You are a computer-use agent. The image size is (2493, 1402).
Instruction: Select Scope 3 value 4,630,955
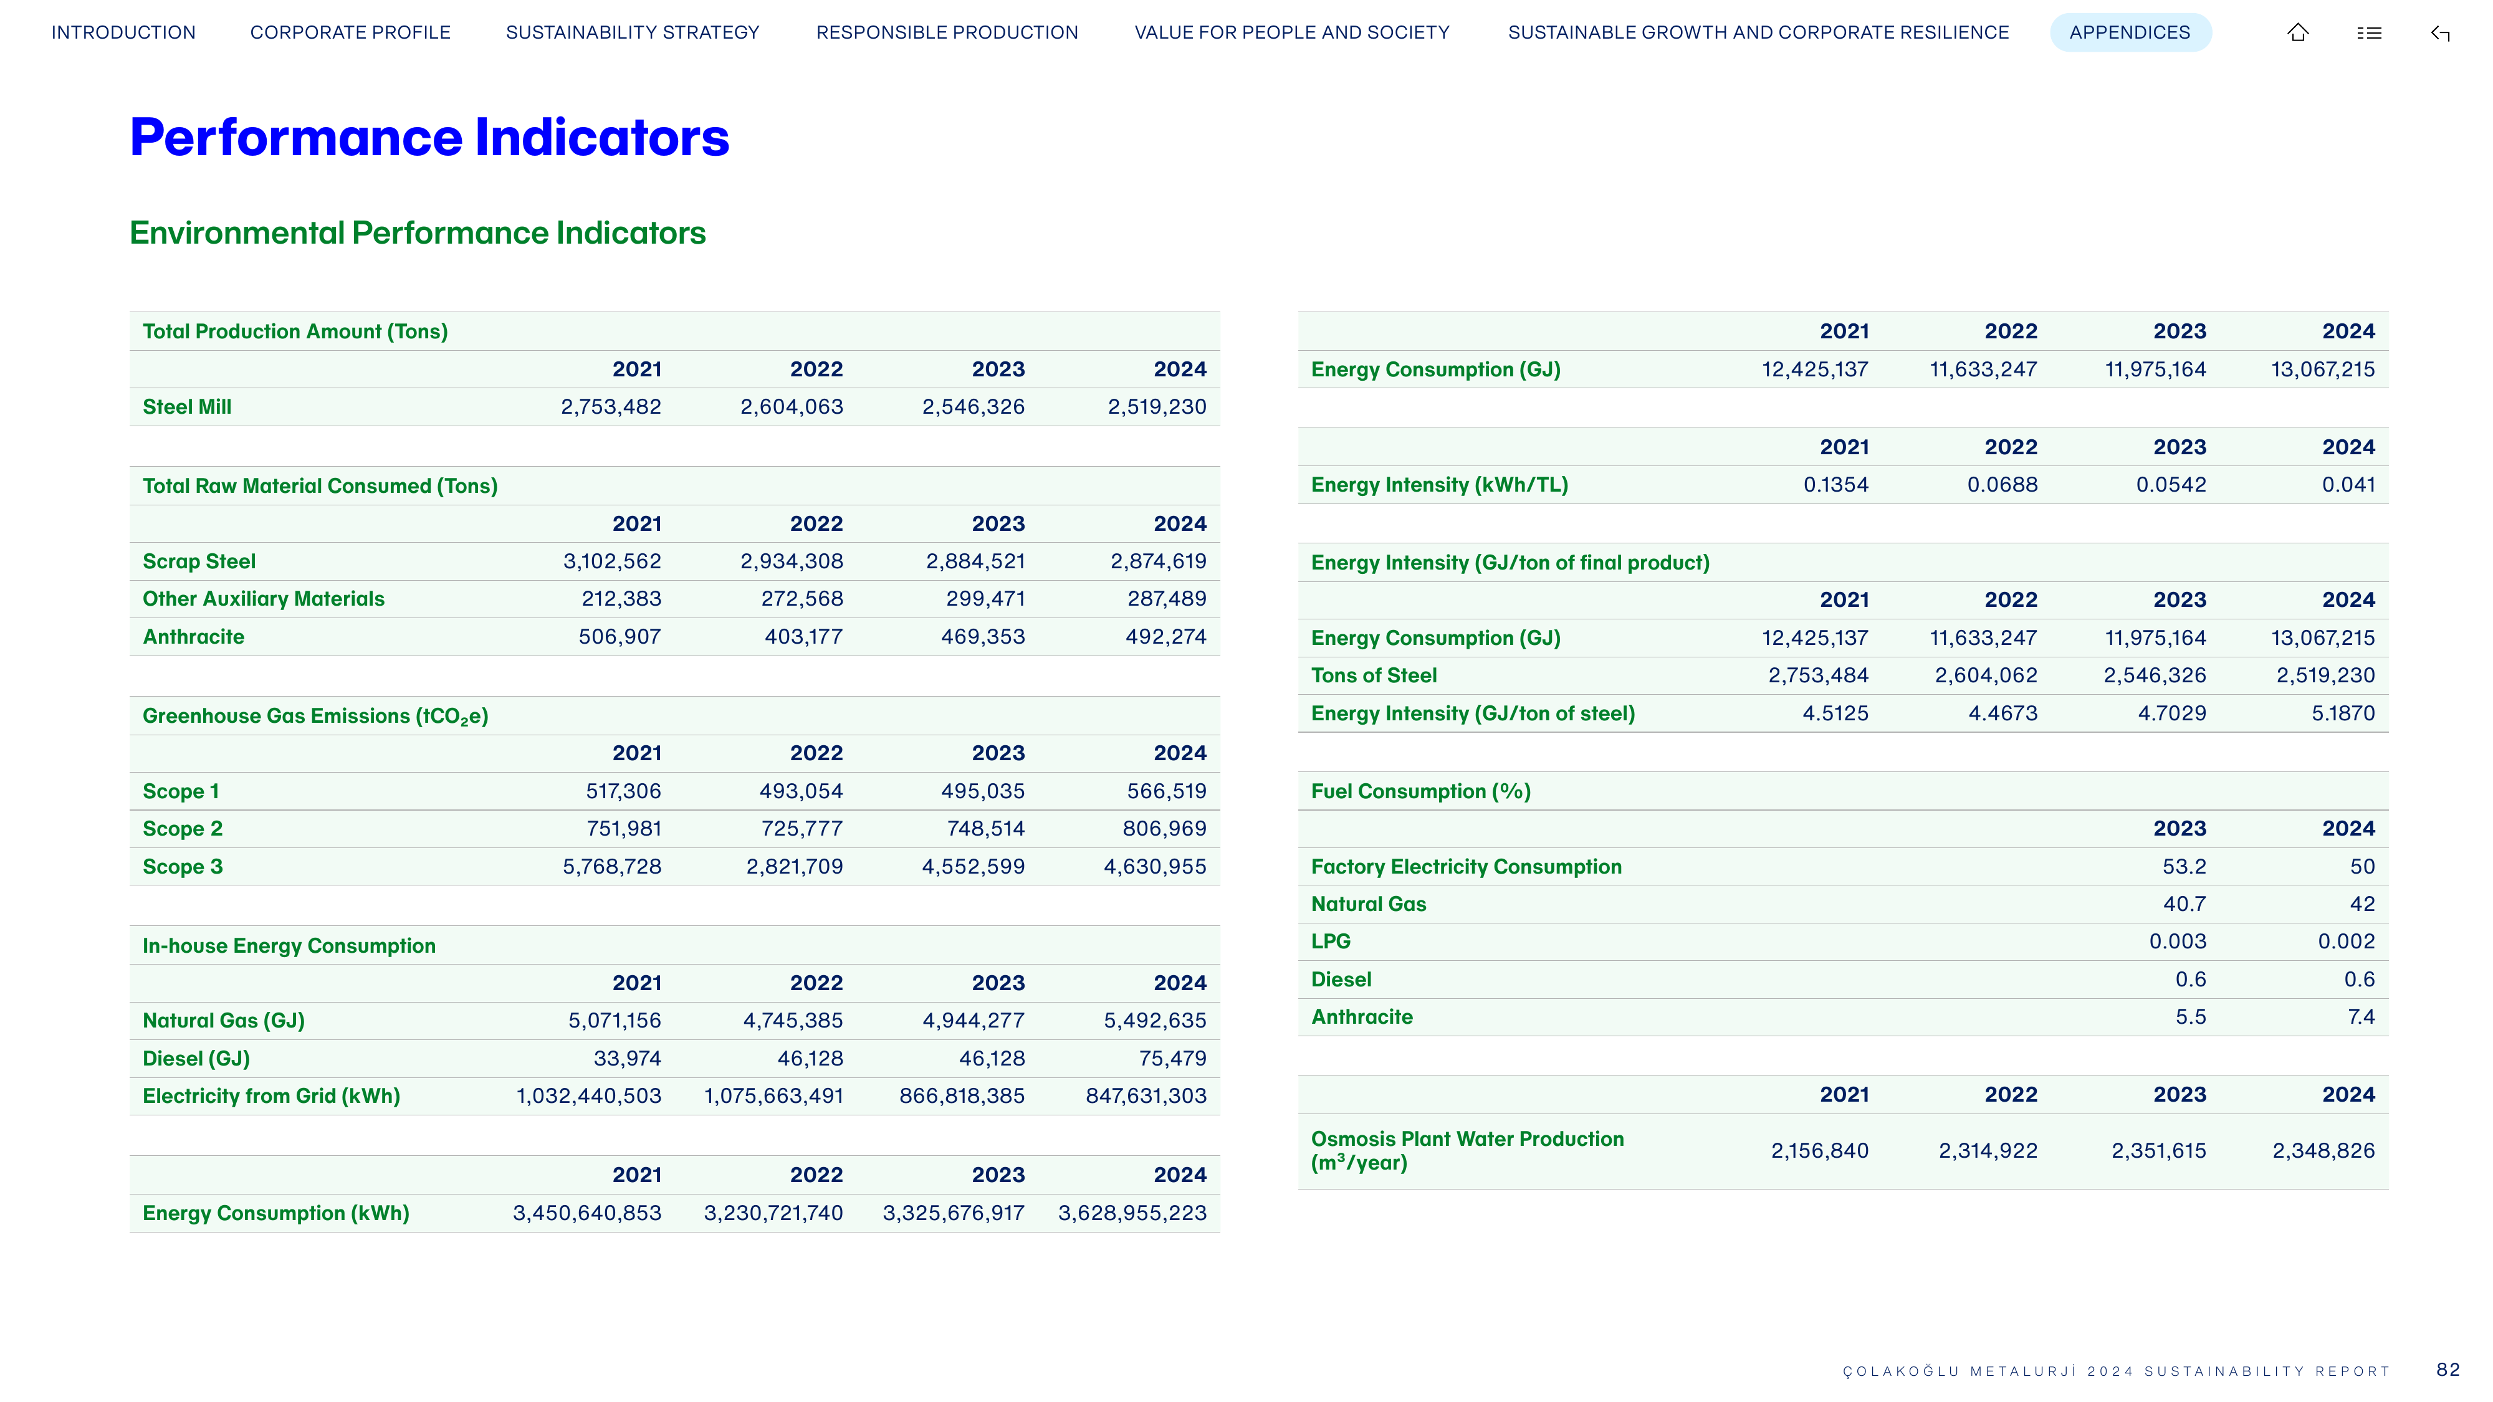point(1156,867)
